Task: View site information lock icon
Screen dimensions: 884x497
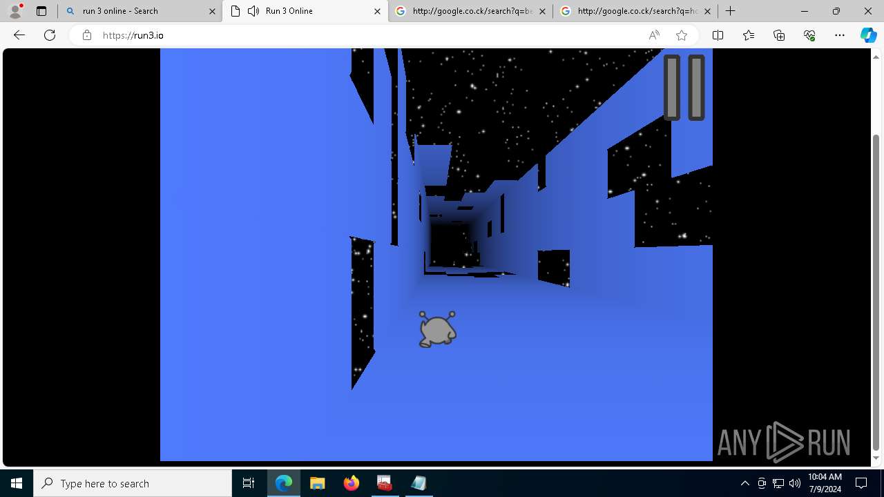Action: point(86,35)
